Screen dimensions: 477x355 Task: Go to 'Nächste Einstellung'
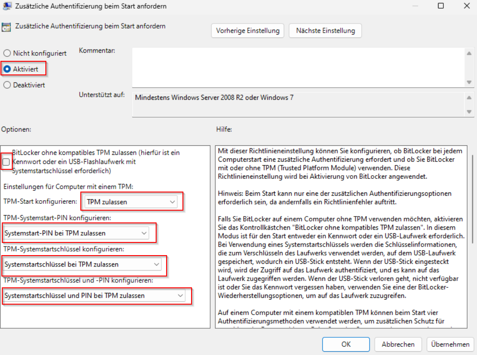point(325,31)
